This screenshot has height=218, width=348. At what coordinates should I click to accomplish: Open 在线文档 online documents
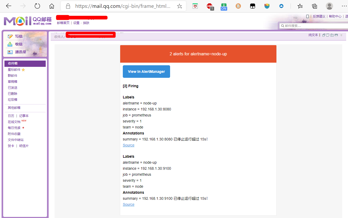click(14, 122)
